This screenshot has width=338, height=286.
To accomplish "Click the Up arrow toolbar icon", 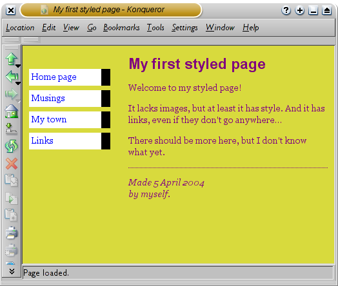I will [x=11, y=59].
